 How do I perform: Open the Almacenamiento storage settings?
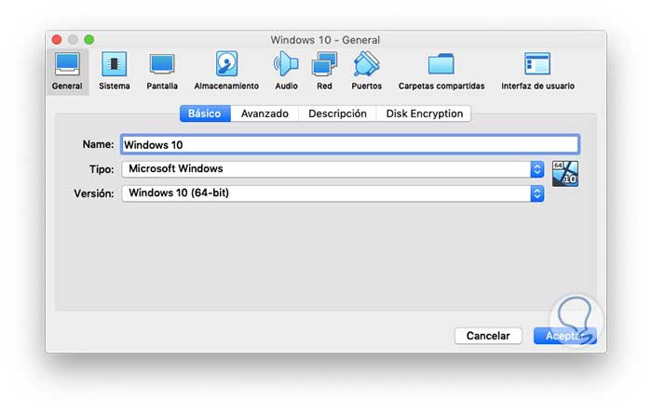226,72
